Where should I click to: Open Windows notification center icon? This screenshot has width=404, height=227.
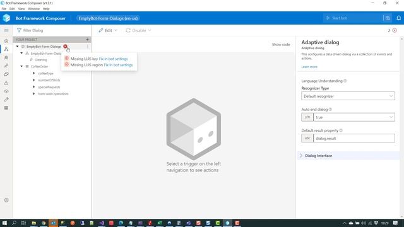click(x=396, y=223)
